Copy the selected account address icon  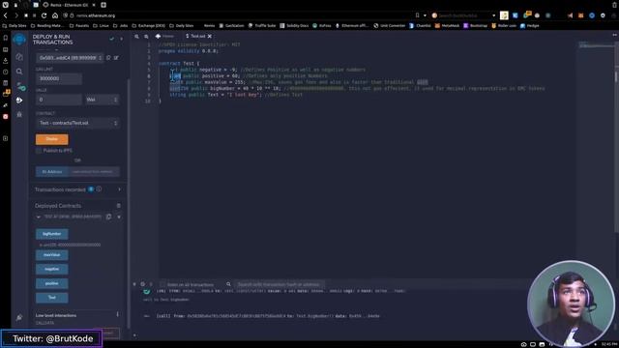[x=108, y=58]
